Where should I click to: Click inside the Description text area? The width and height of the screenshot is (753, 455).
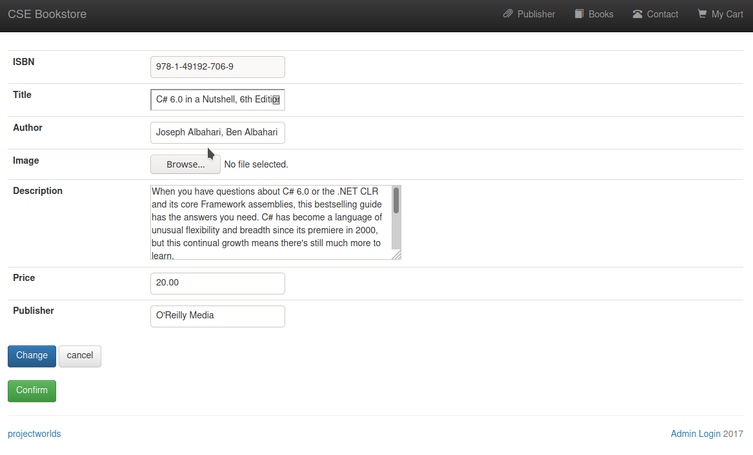[271, 222]
